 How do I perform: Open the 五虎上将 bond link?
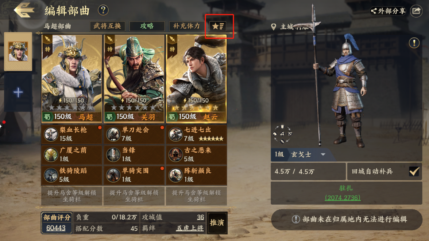coord(190,228)
